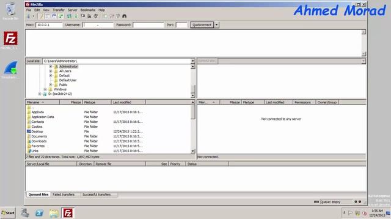
Task: Sort local files by Last modified column
Action: (x=128, y=102)
